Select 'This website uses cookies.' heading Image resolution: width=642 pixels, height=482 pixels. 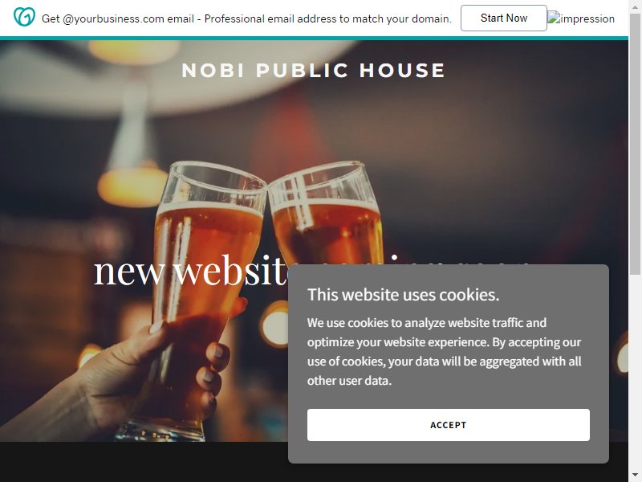[404, 295]
